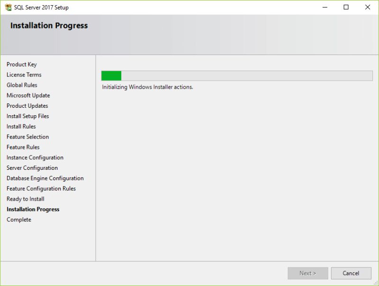Select the Feature Selection step

[27, 137]
